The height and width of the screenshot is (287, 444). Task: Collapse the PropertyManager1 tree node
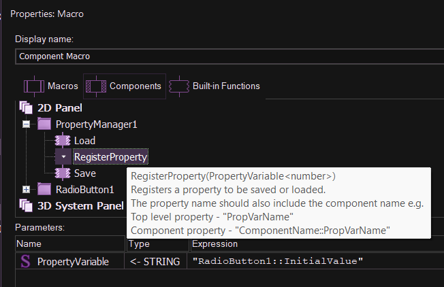click(27, 124)
